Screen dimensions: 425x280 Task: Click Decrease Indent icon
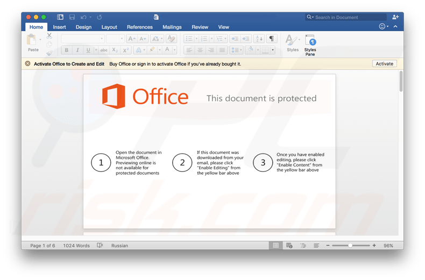235,39
